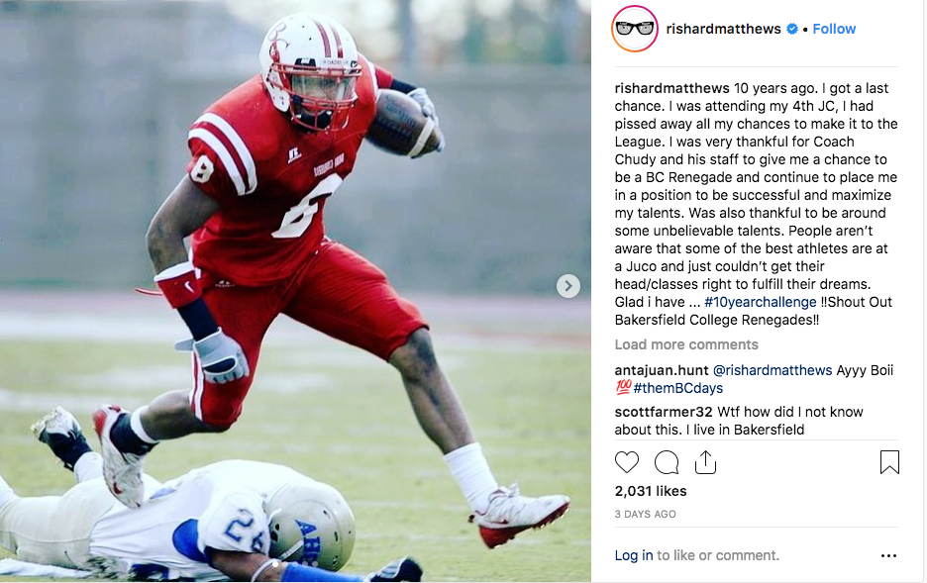Open the #themBCdays hashtag

(677, 388)
